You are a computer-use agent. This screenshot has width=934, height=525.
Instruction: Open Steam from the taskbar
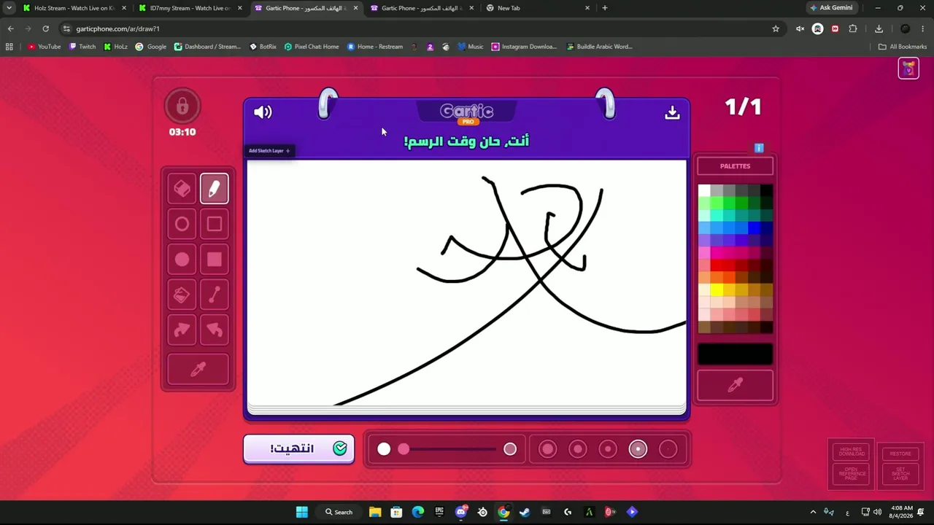(524, 512)
